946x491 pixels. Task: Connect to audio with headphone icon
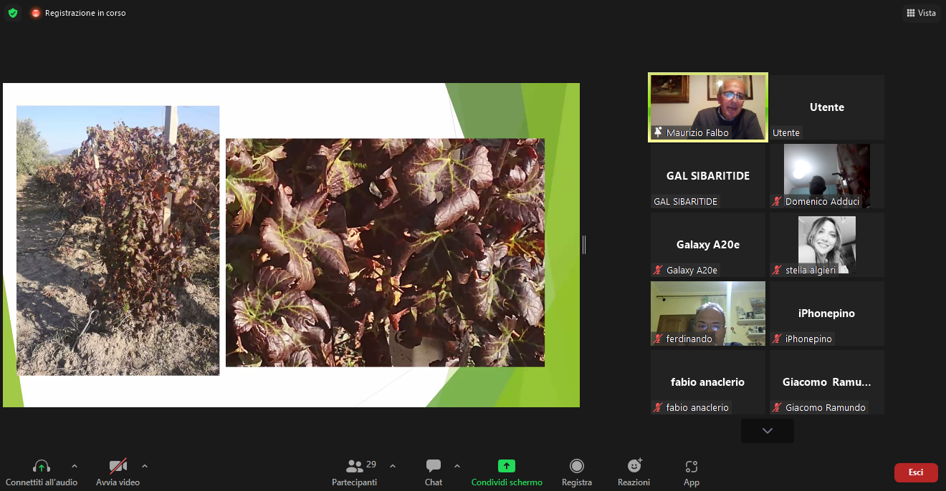[x=42, y=467]
